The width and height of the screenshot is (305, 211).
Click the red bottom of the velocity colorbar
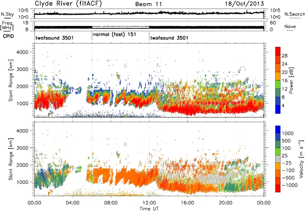tap(278, 189)
